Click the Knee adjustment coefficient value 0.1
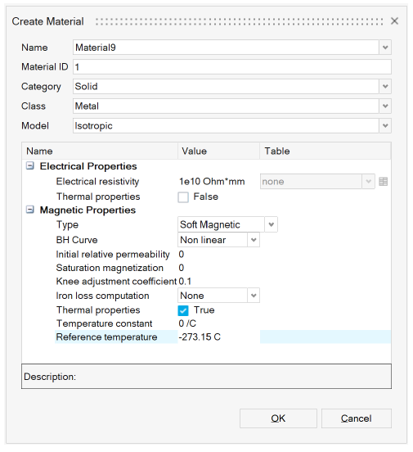The width and height of the screenshot is (413, 452). 185,282
